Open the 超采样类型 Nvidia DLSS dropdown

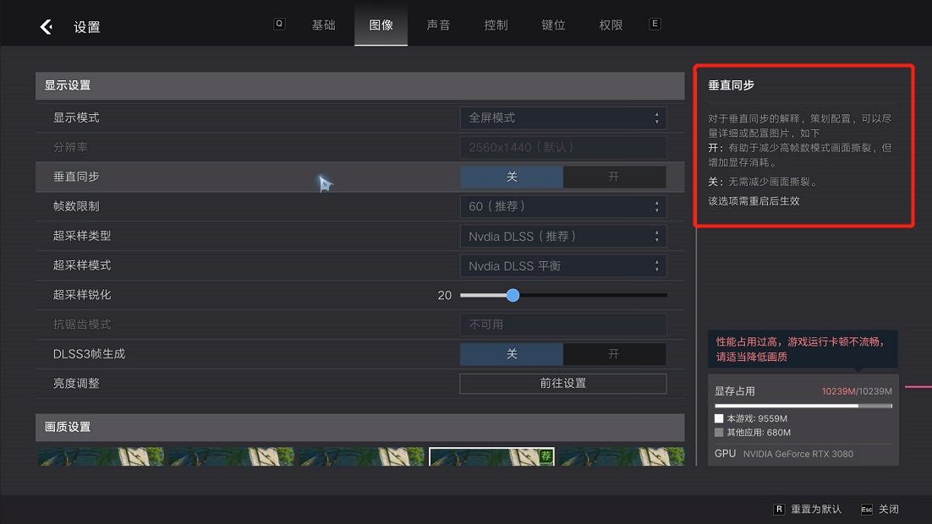click(563, 237)
